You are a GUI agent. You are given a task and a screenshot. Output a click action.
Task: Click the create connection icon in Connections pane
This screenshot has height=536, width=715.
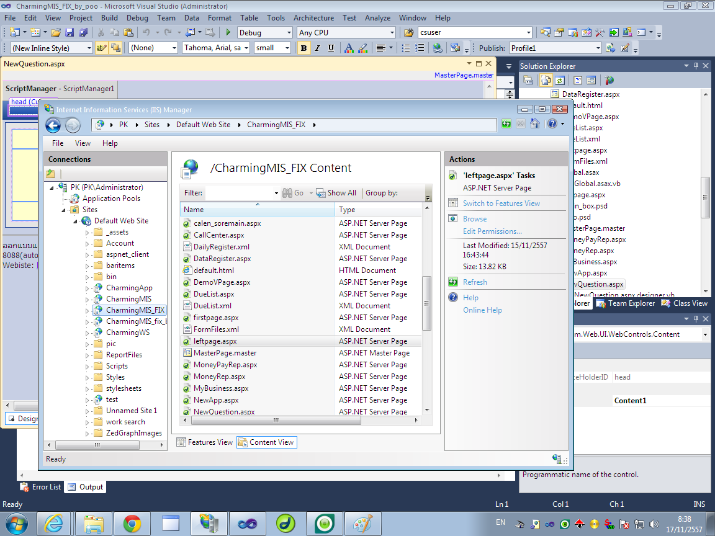coord(51,174)
